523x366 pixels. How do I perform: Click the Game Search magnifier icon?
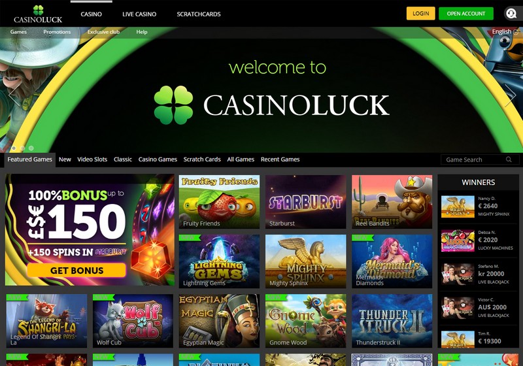(509, 159)
